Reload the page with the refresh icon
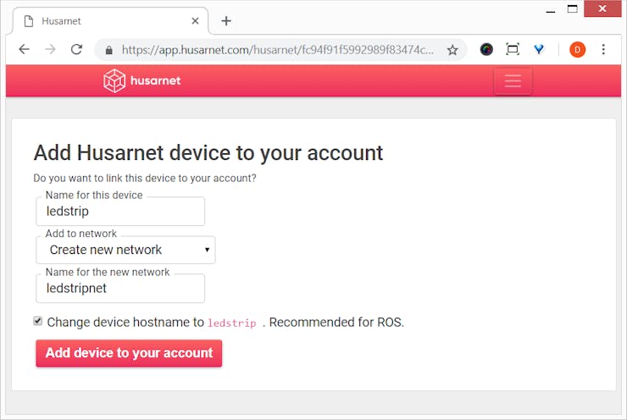Screen dimensions: 627x420 pos(76,50)
